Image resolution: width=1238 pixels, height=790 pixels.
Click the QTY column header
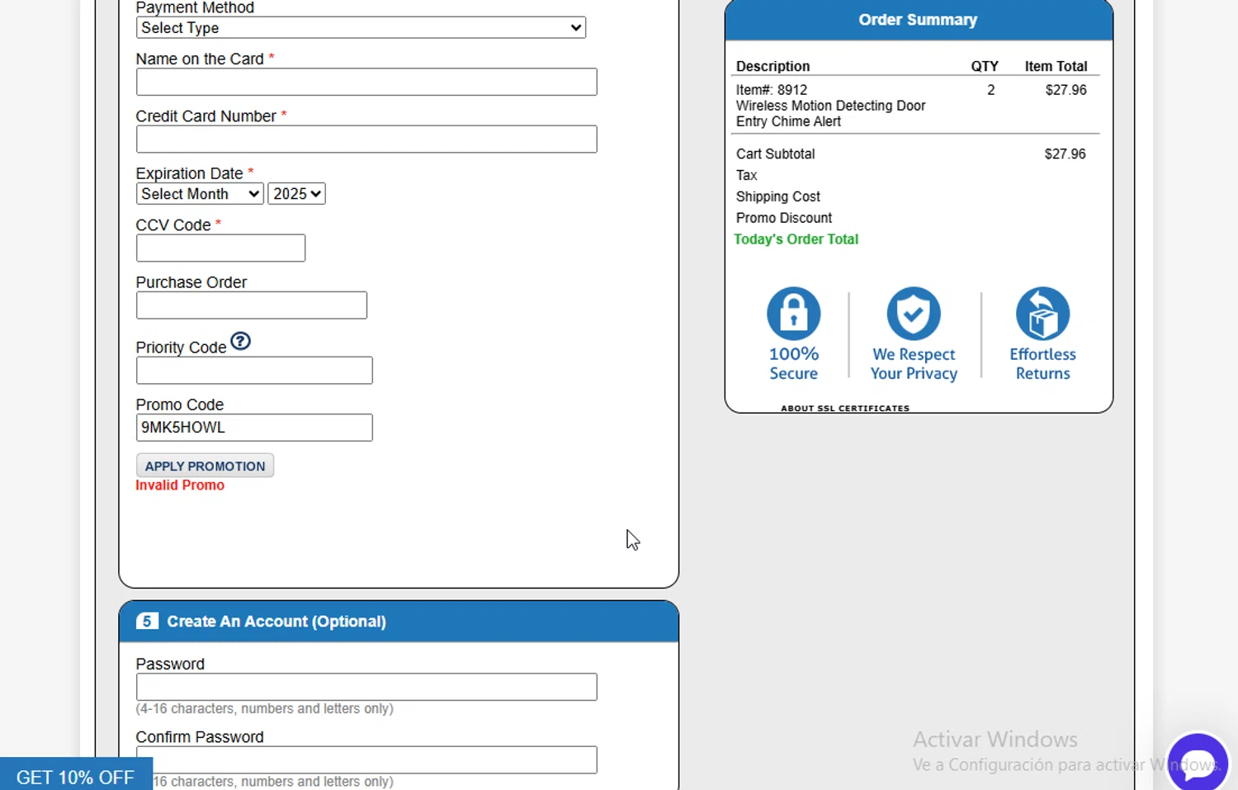(985, 66)
